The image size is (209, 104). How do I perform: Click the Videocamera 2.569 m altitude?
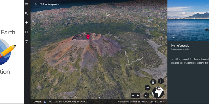point(128,102)
